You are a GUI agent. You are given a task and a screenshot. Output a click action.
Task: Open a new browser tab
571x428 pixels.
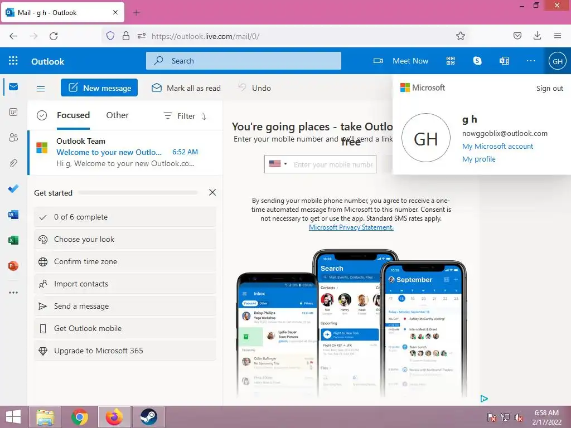click(136, 13)
